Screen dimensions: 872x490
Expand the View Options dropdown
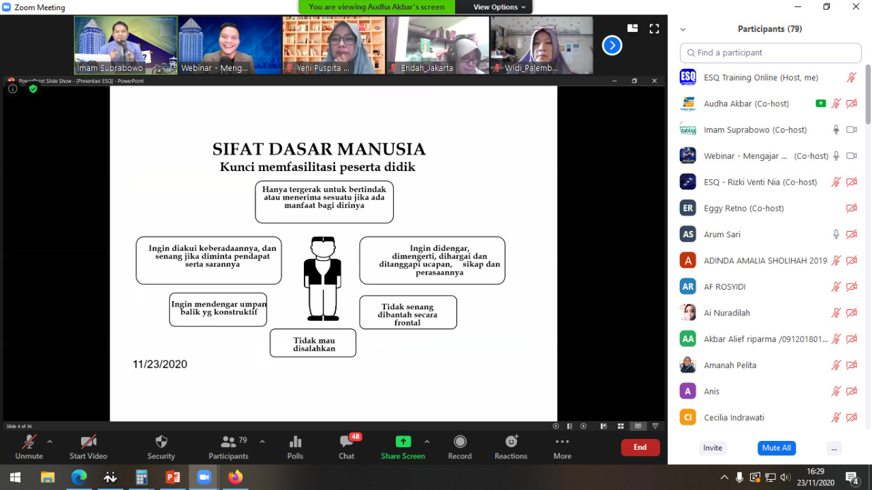(499, 7)
